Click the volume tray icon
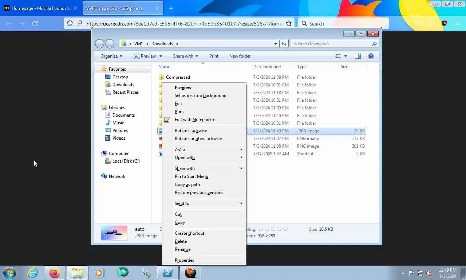The height and width of the screenshot is (280, 466). pyautogui.click(x=429, y=273)
